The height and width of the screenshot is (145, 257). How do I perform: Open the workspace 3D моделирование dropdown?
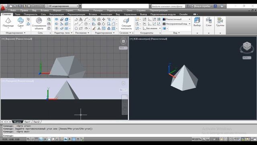(62, 6)
